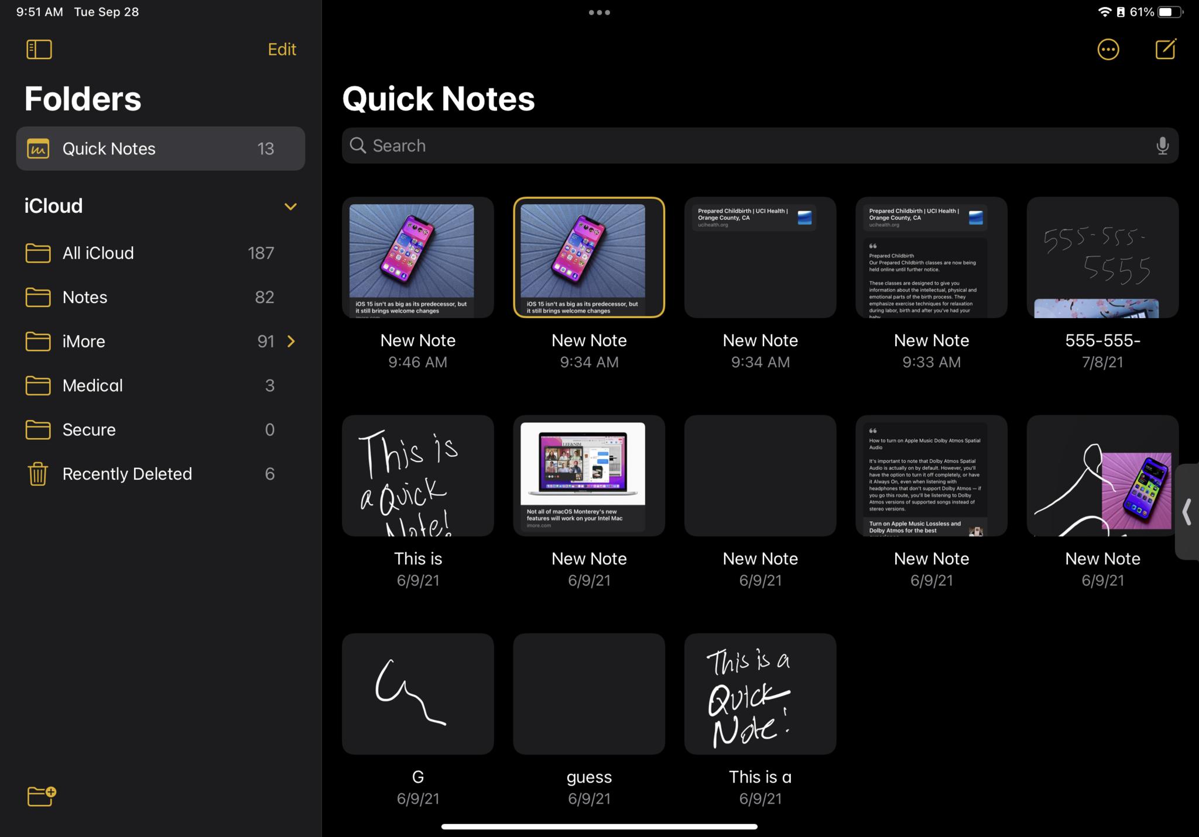Tap the Recently Deleted trash icon

[38, 474]
